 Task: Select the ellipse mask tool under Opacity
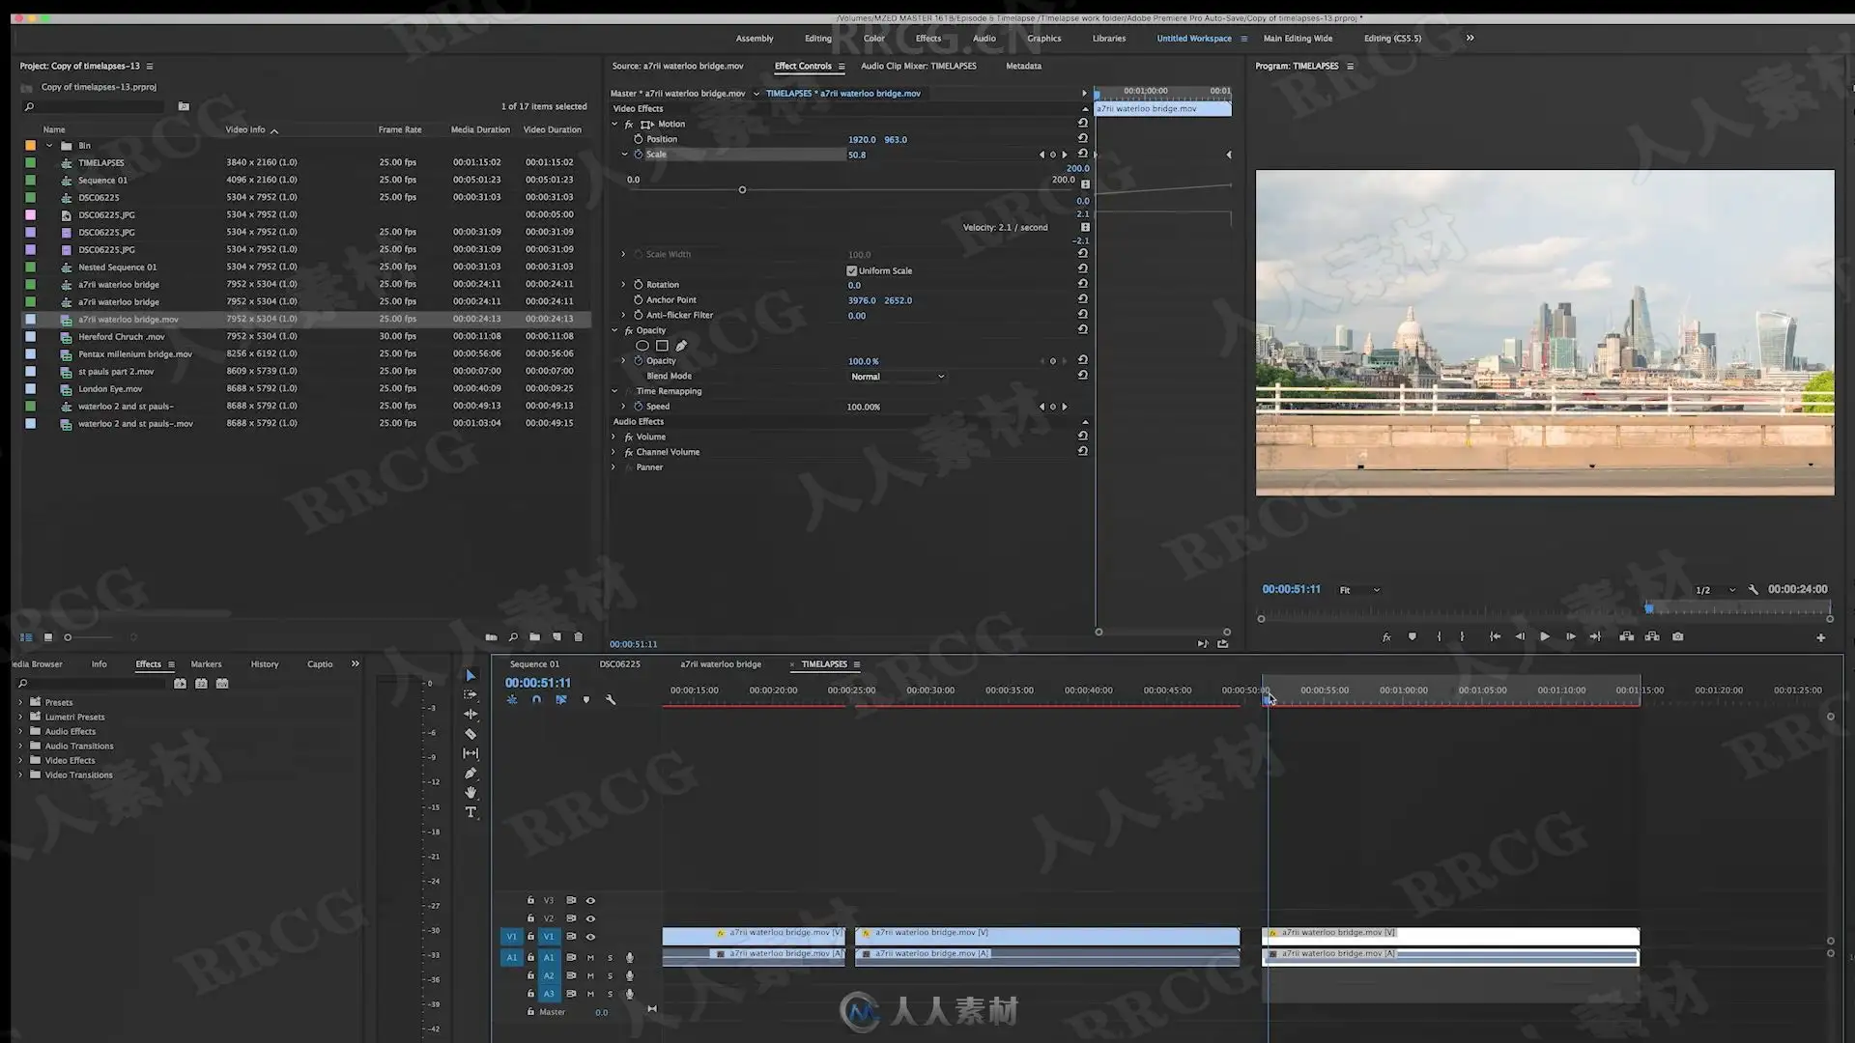[642, 346]
